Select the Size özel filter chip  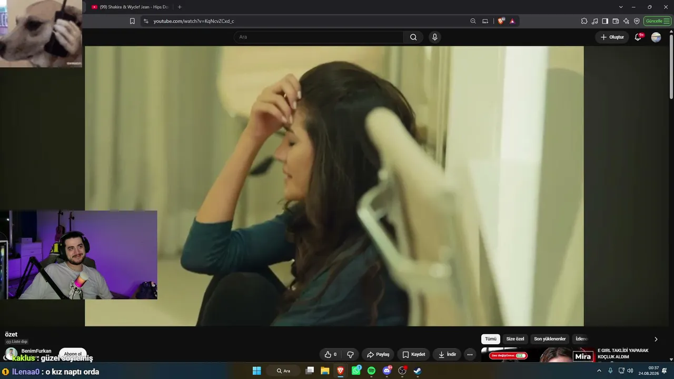[515, 339]
